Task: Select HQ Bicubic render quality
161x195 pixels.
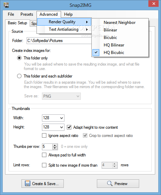Action: click(x=120, y=53)
